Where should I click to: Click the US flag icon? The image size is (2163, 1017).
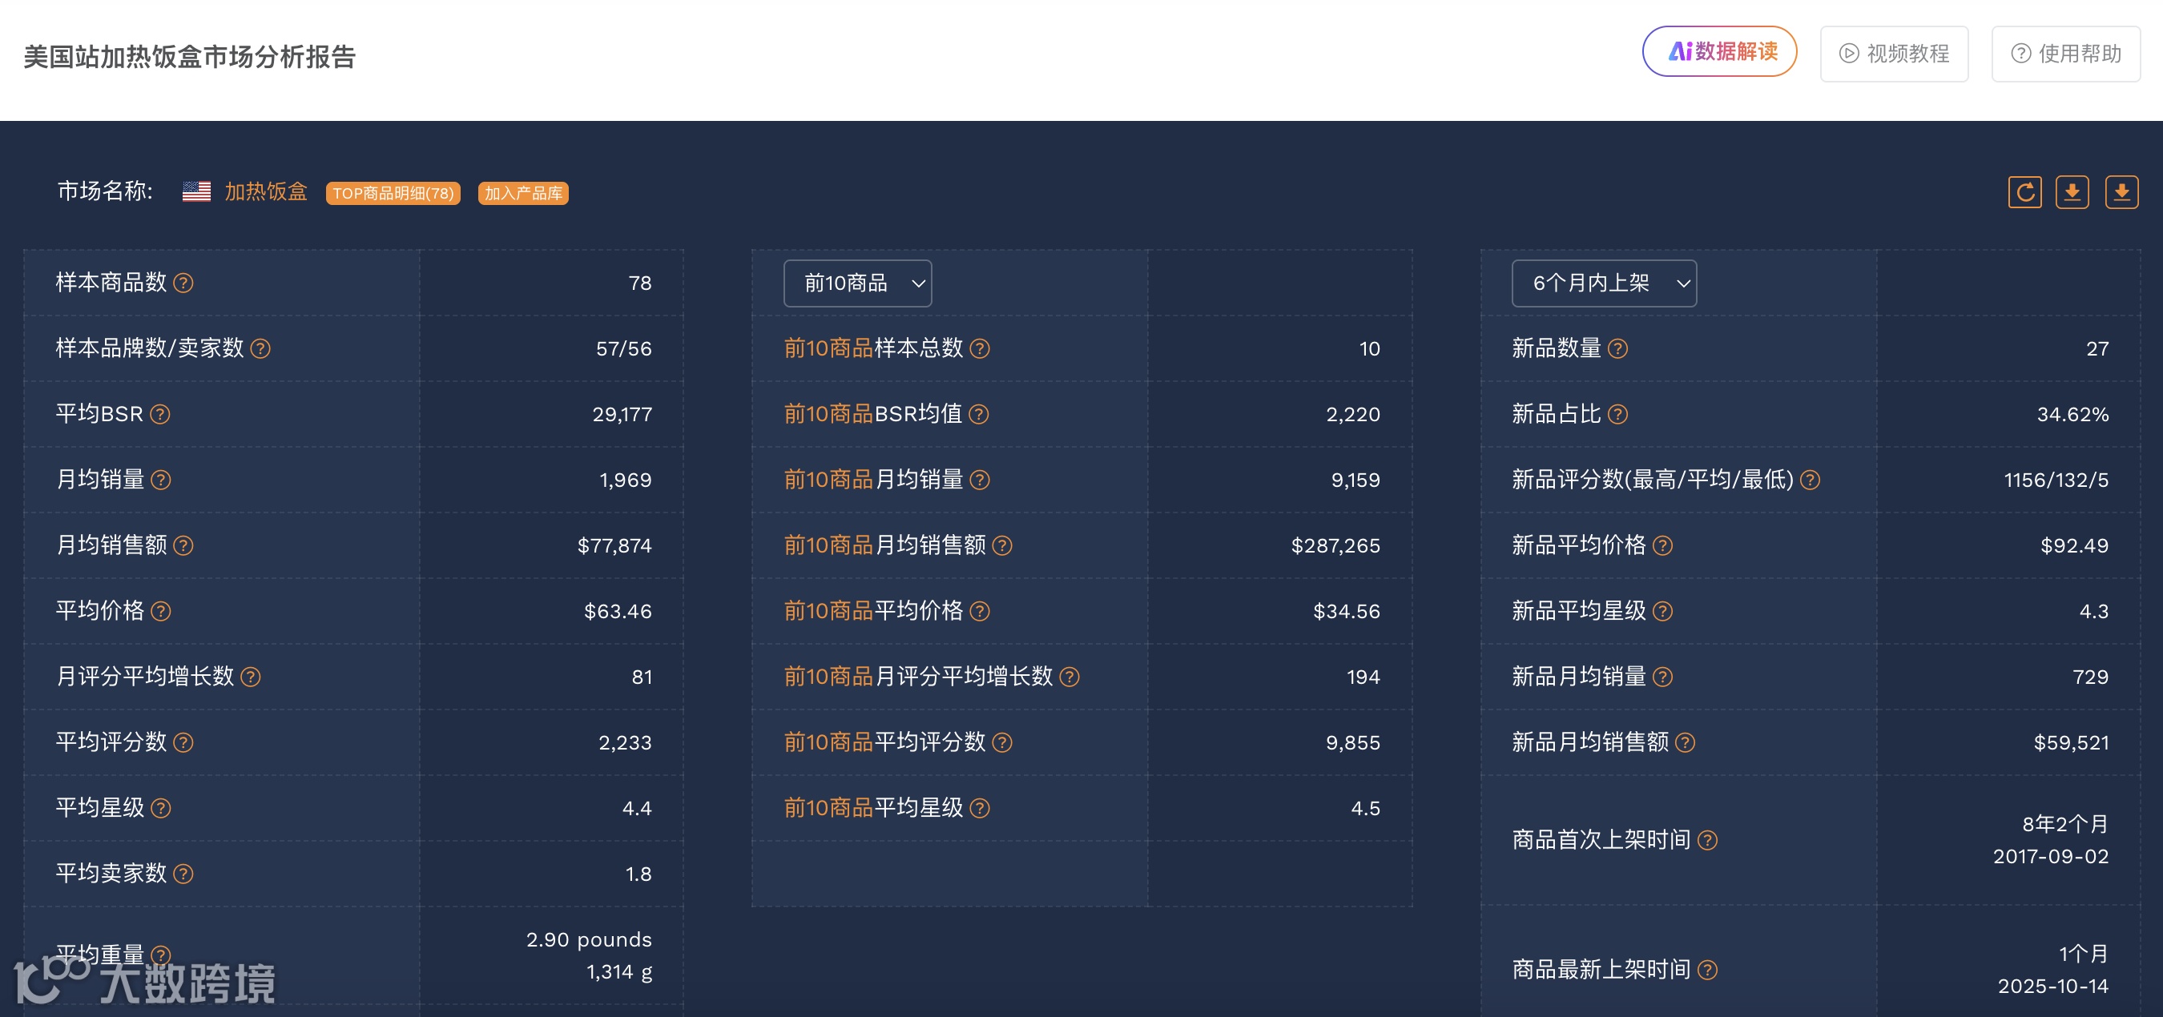click(196, 192)
